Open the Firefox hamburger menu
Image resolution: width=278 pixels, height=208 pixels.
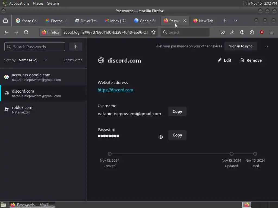point(271,32)
